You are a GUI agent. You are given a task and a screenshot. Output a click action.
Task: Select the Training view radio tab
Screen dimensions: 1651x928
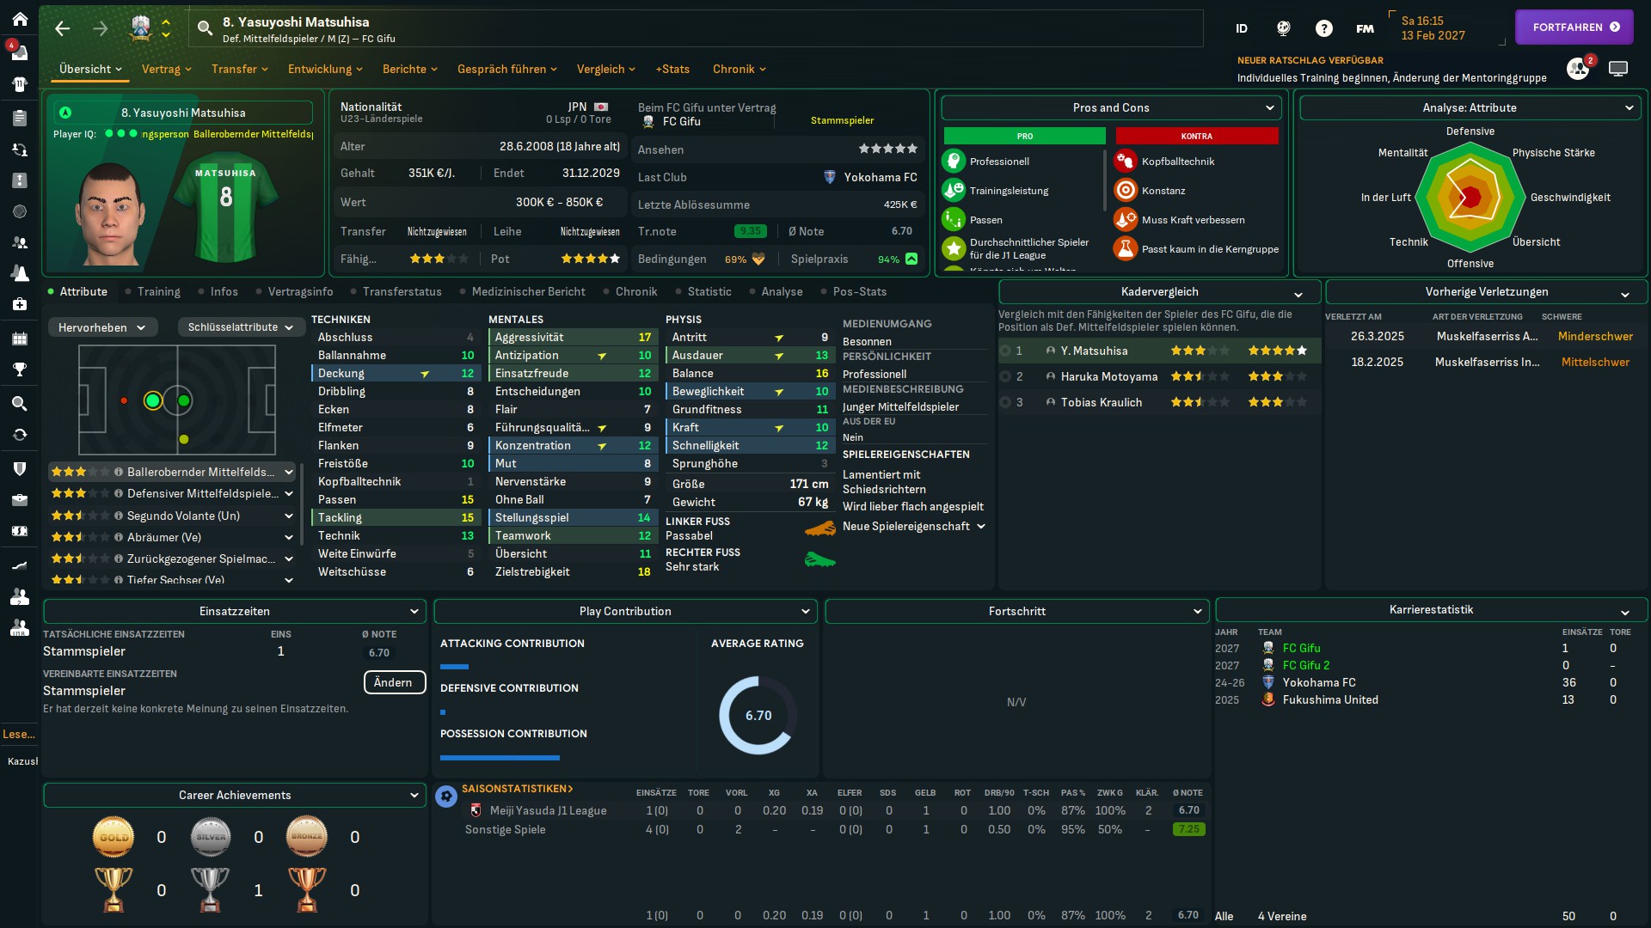158,292
